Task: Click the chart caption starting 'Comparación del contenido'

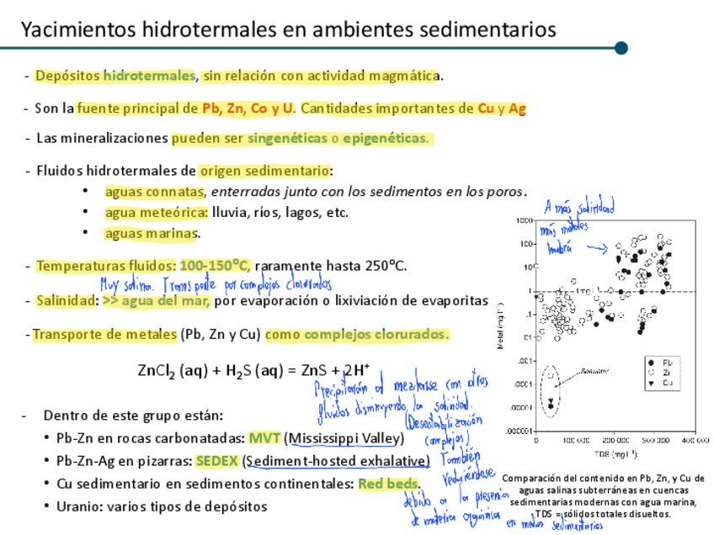Action: [604, 495]
